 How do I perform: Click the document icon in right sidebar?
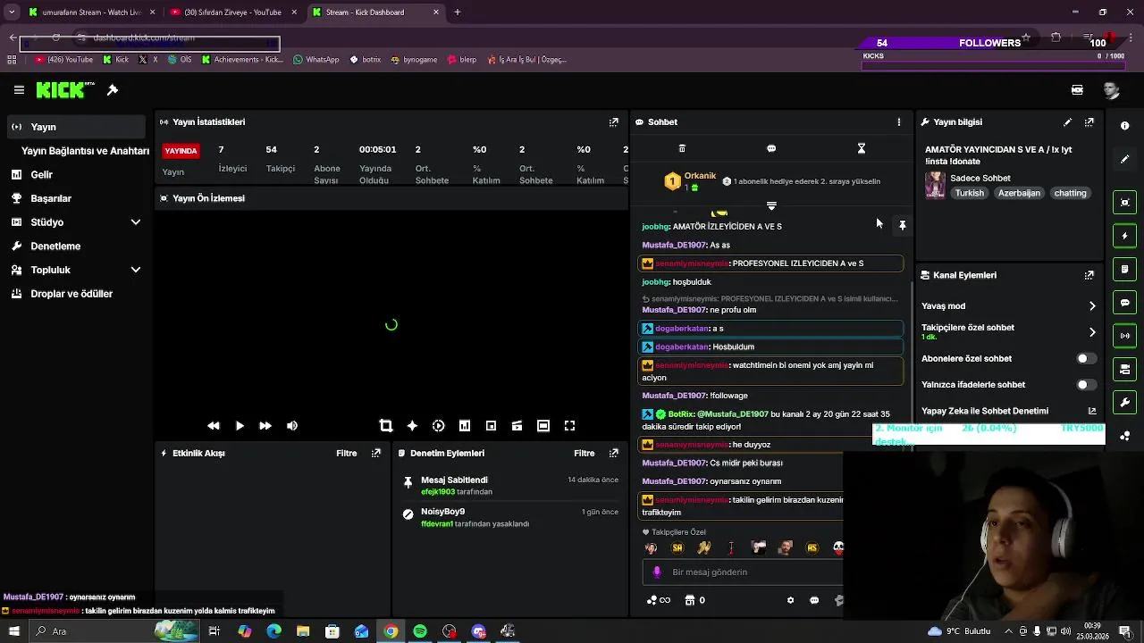(x=1125, y=269)
